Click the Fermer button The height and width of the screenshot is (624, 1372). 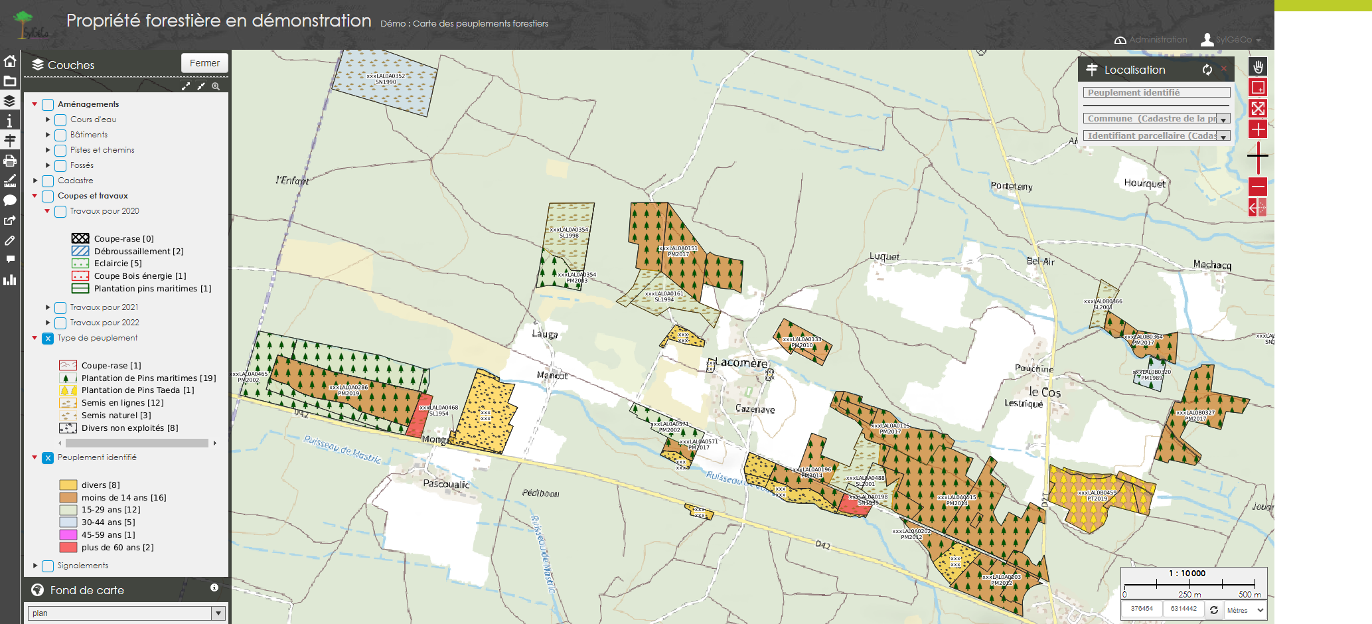(204, 63)
